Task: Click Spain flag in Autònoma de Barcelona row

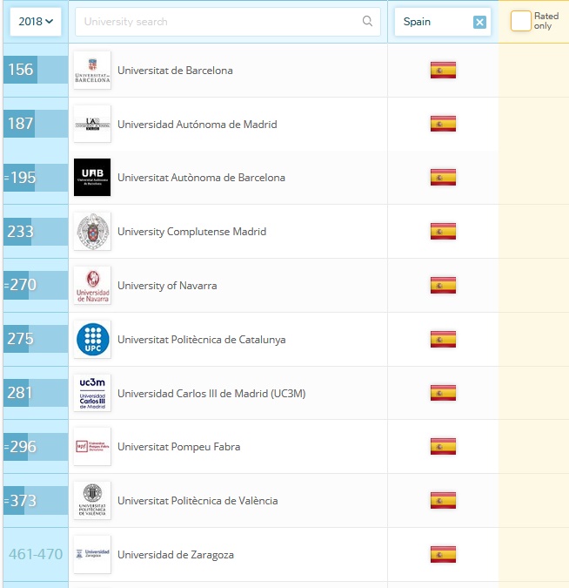Action: point(443,178)
